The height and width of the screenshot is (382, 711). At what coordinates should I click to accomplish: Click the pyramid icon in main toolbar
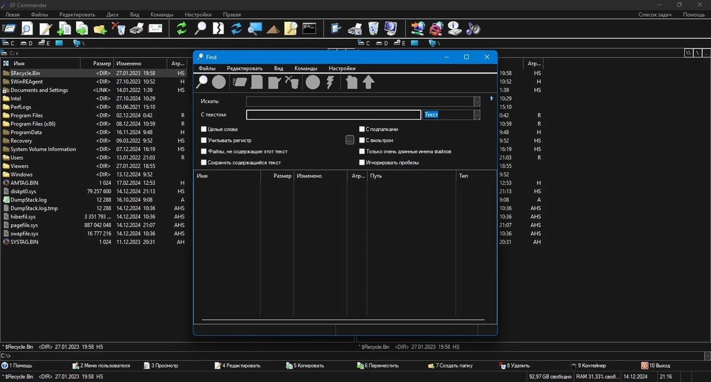click(273, 28)
